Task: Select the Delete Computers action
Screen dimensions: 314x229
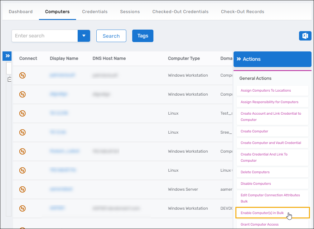Action: (x=255, y=172)
